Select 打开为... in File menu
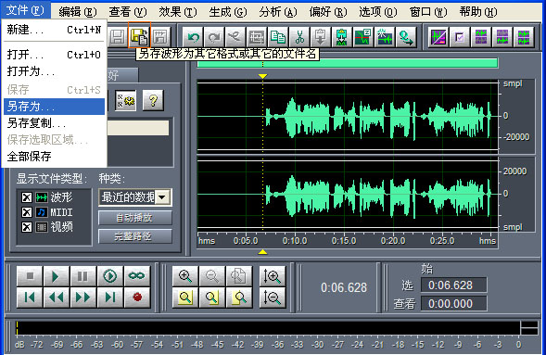Viewport: 546px width, 355px height. tap(55, 71)
